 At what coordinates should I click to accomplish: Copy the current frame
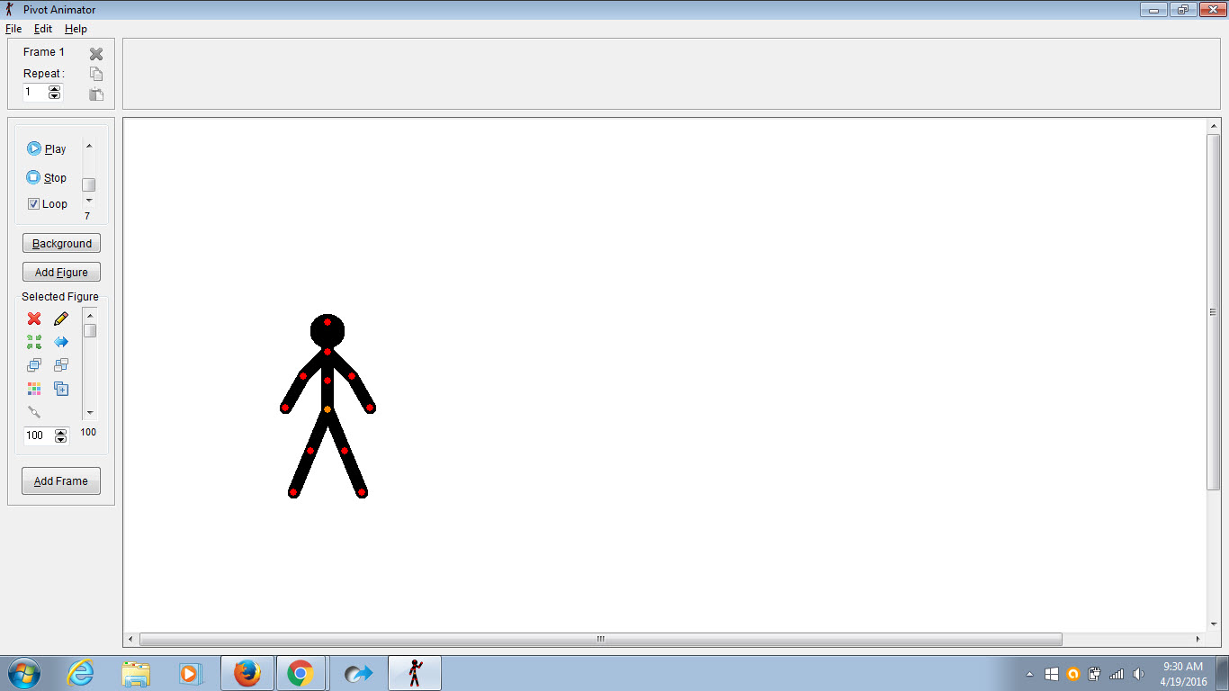(96, 74)
